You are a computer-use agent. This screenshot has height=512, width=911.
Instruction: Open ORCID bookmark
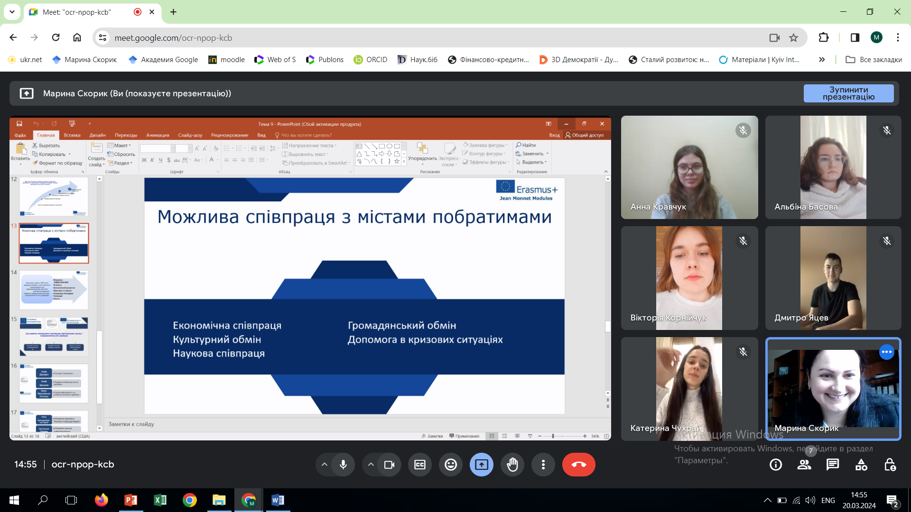click(x=371, y=60)
